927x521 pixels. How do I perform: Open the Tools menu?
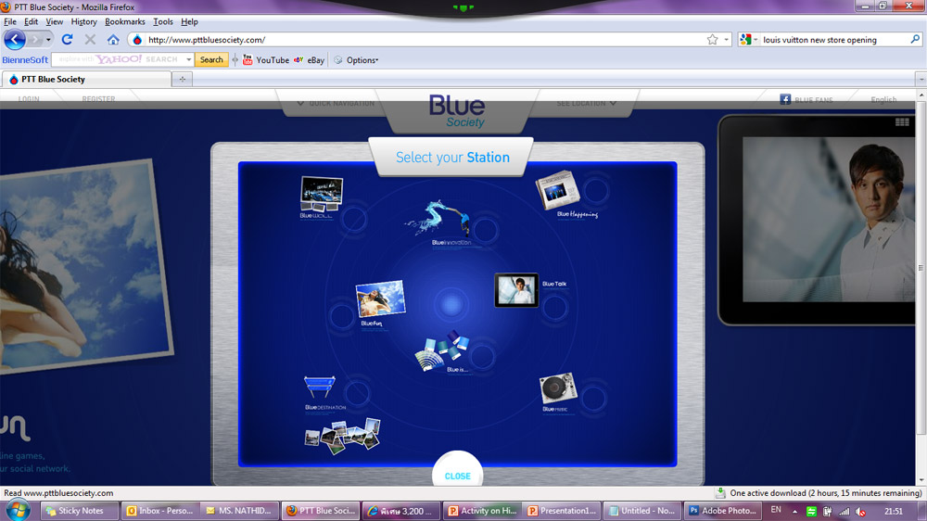click(x=162, y=22)
